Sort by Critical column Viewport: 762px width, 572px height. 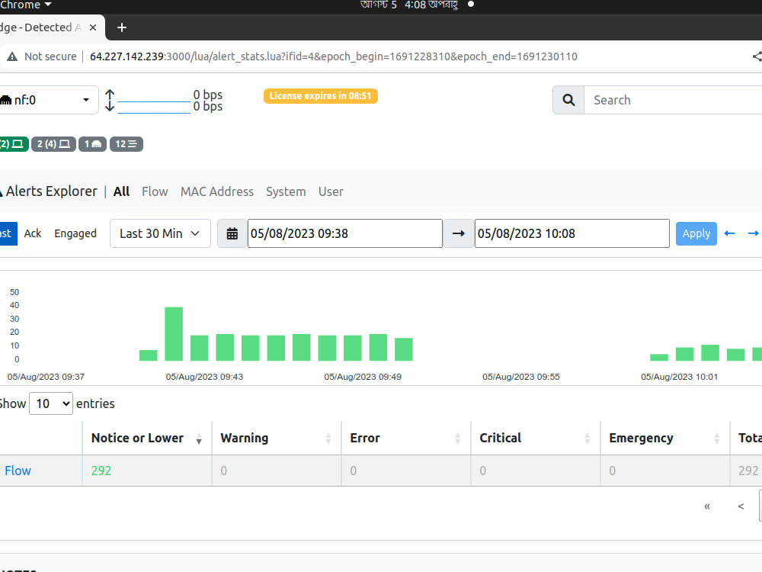(536, 439)
